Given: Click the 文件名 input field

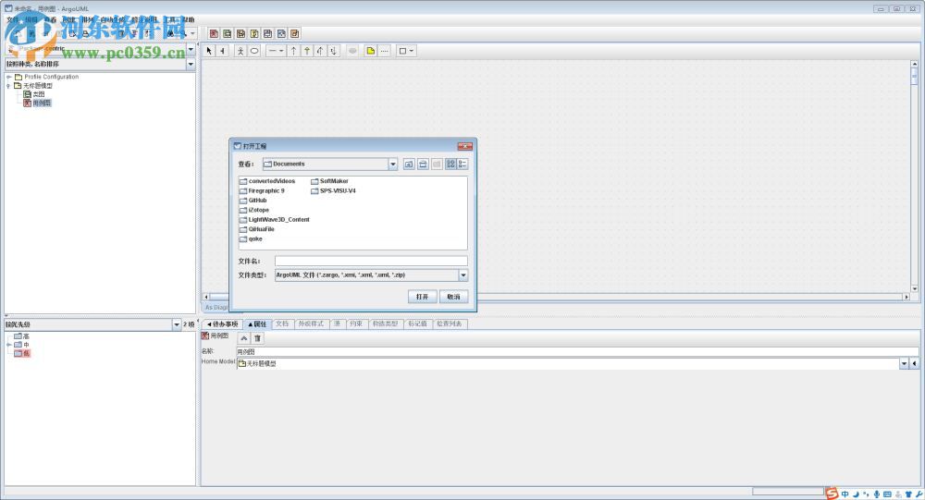Looking at the screenshot, I should tap(370, 262).
